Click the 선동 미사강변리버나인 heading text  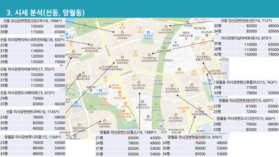[246, 20]
